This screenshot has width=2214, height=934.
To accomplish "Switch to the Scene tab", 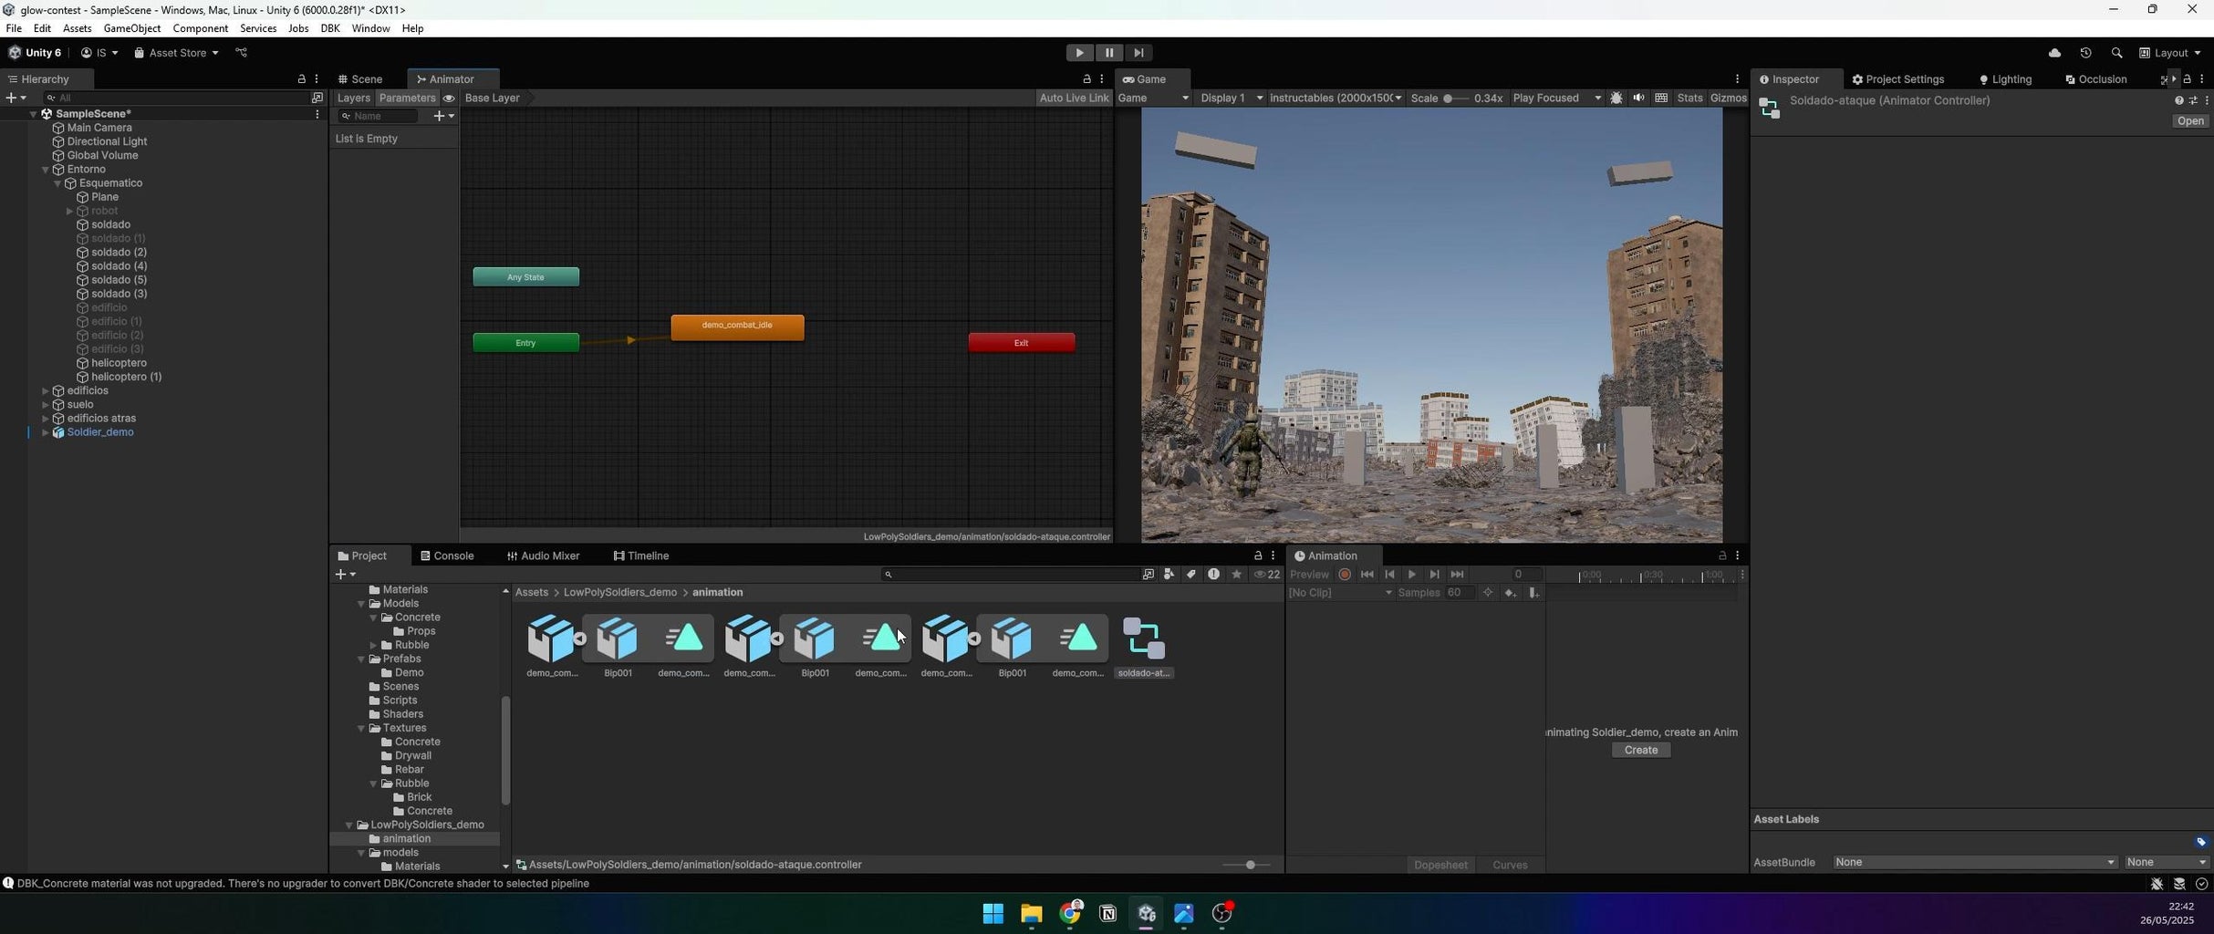I will (360, 79).
